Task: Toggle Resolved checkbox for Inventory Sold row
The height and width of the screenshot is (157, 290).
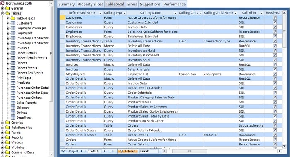Action: [275, 60]
